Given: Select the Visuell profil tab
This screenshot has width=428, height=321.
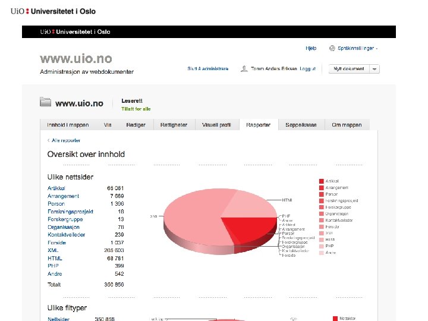Looking at the screenshot, I should click(216, 125).
